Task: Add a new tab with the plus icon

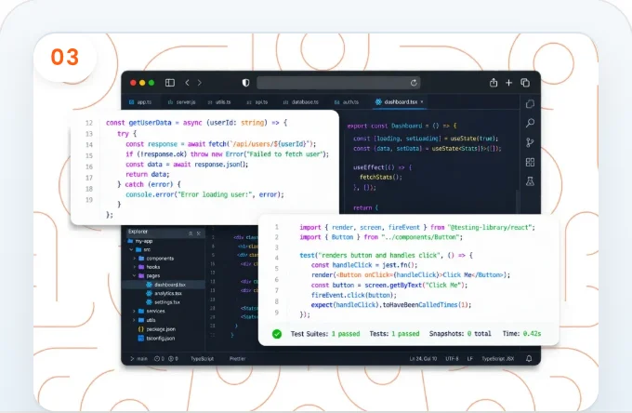Action: (x=509, y=83)
